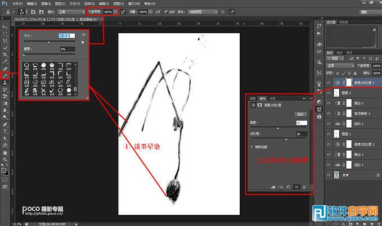Hide the 图层 2 layer
Viewport: 382px width, 226px height.
click(329, 93)
